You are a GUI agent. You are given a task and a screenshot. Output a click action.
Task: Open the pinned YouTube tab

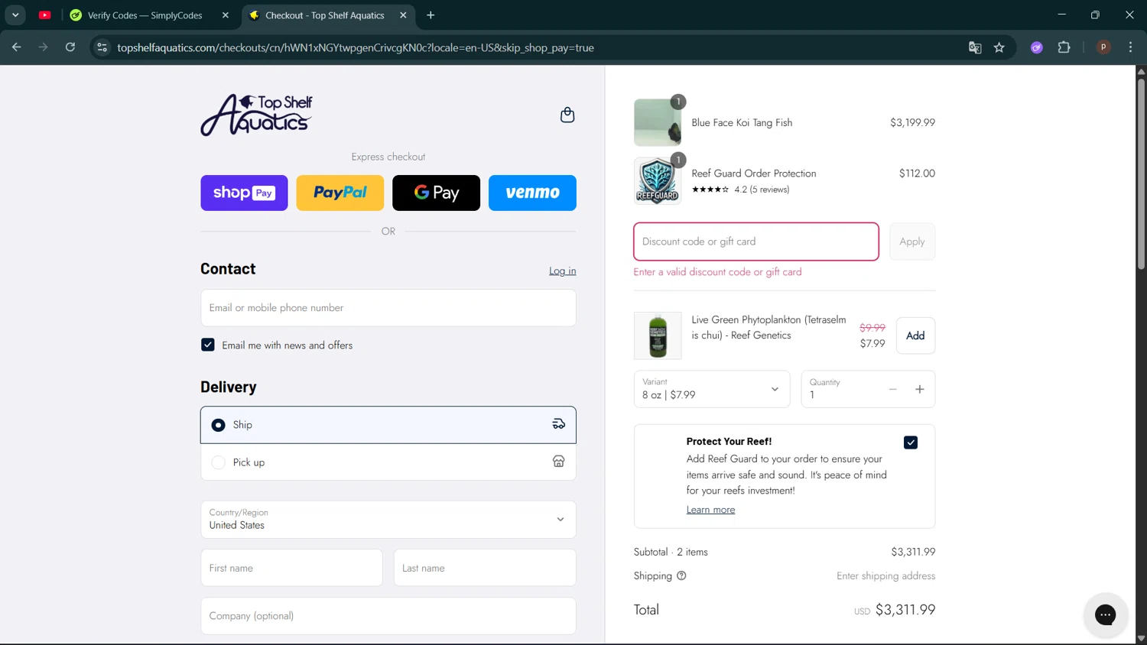45,15
